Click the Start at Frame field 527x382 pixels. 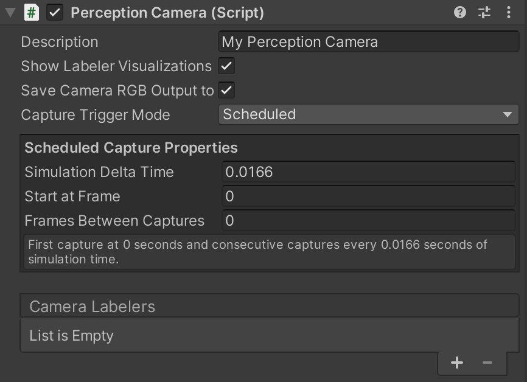coord(368,196)
